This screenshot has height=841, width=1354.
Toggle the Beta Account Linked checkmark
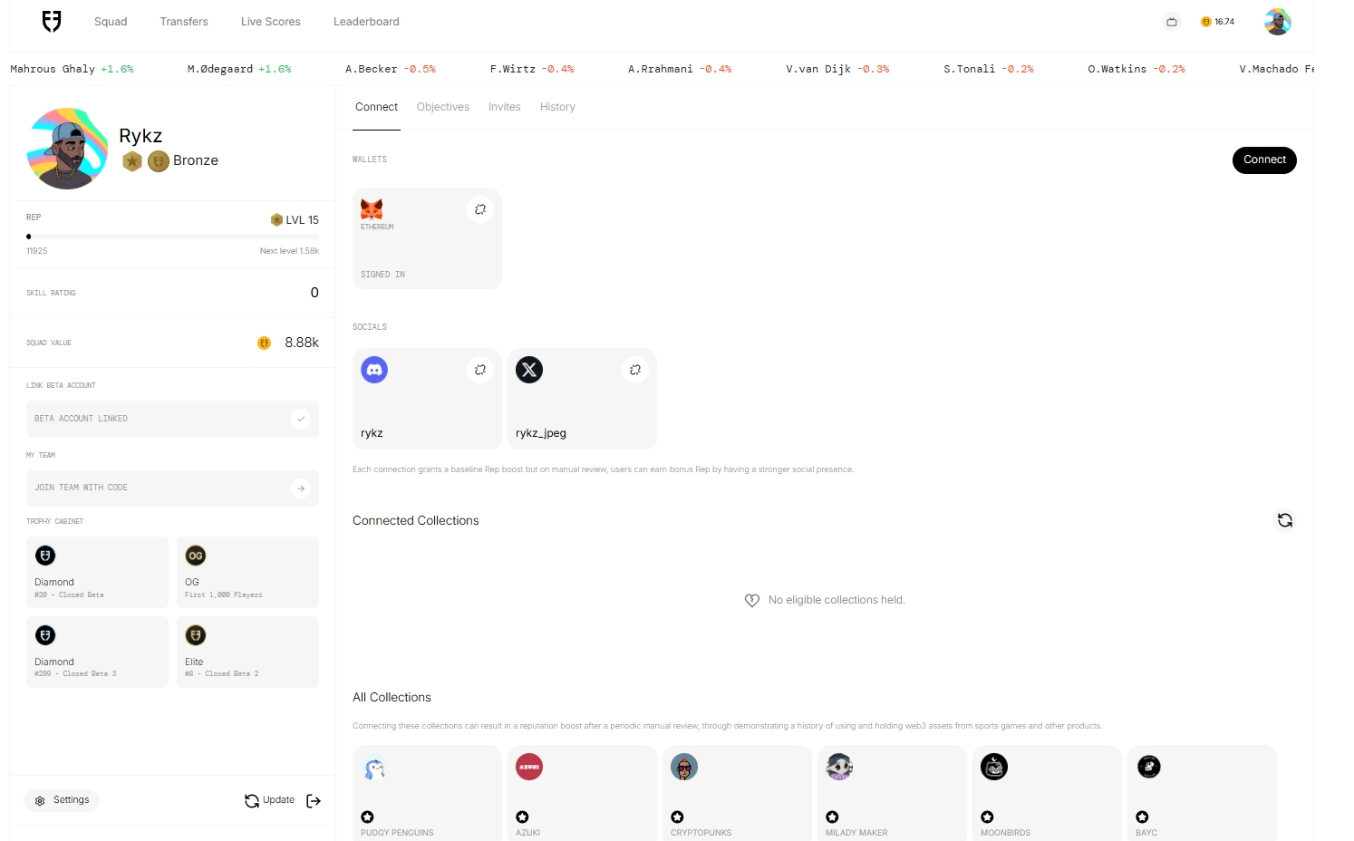[x=301, y=419]
